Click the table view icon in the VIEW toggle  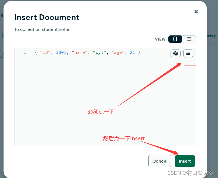[x=189, y=39]
